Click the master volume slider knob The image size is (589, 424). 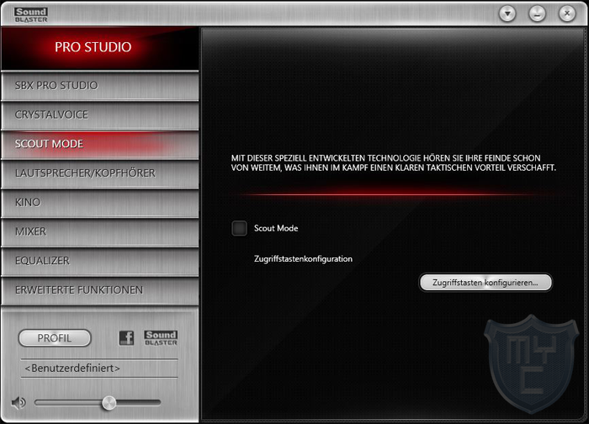pos(109,403)
